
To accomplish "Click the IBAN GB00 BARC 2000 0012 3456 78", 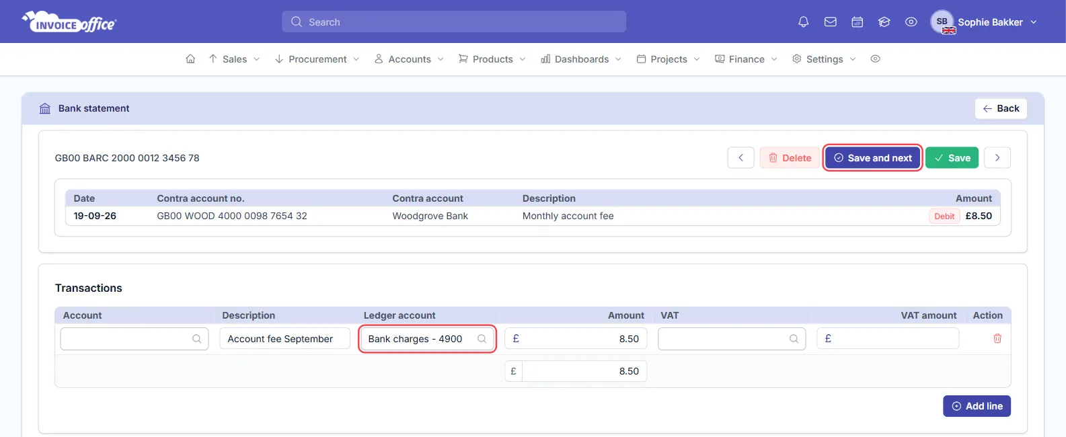I will 127,158.
